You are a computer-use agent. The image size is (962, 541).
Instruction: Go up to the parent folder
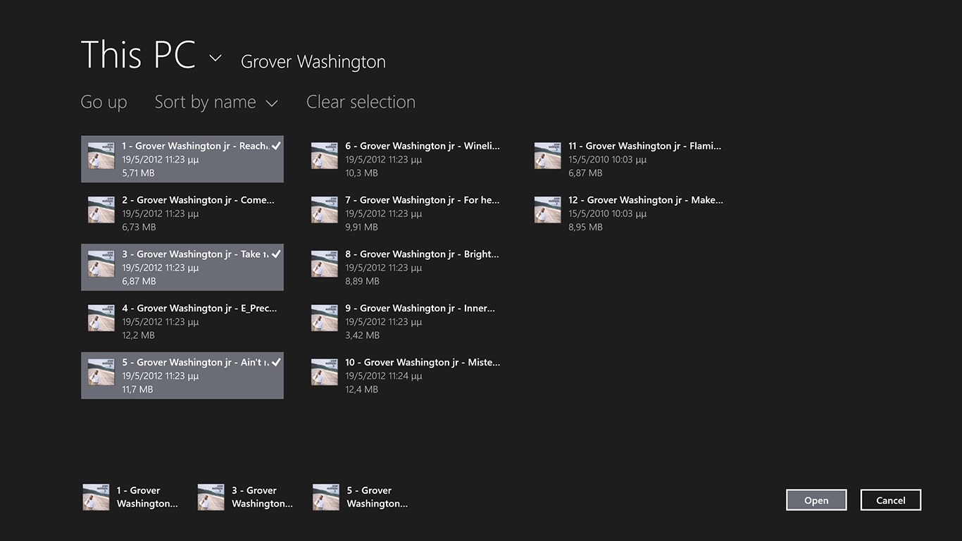[104, 102]
